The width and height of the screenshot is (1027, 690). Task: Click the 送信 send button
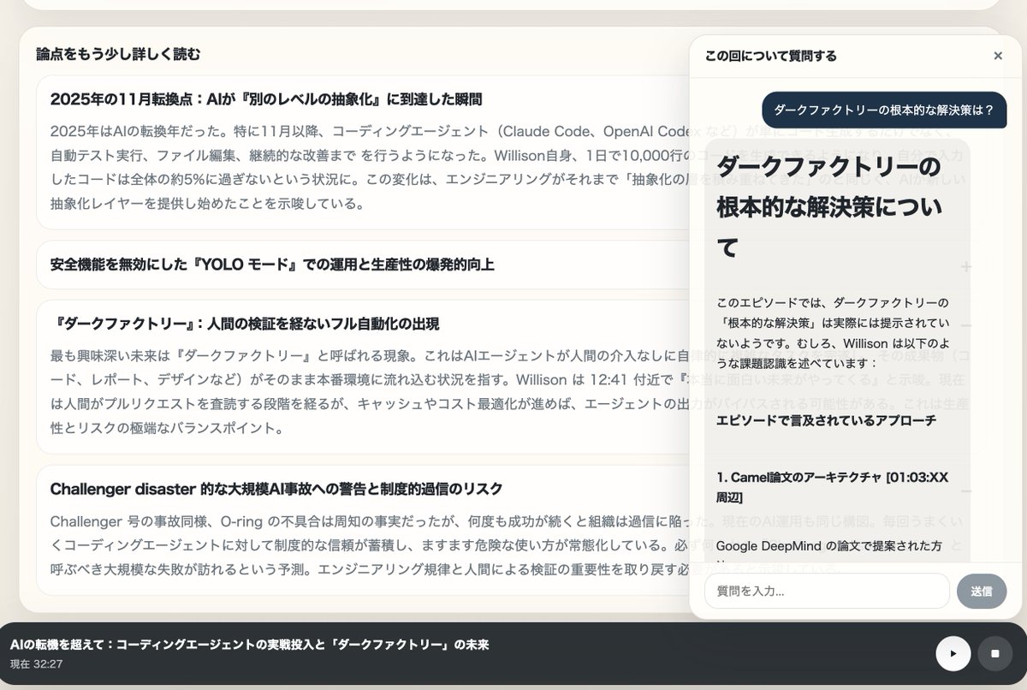coord(982,591)
